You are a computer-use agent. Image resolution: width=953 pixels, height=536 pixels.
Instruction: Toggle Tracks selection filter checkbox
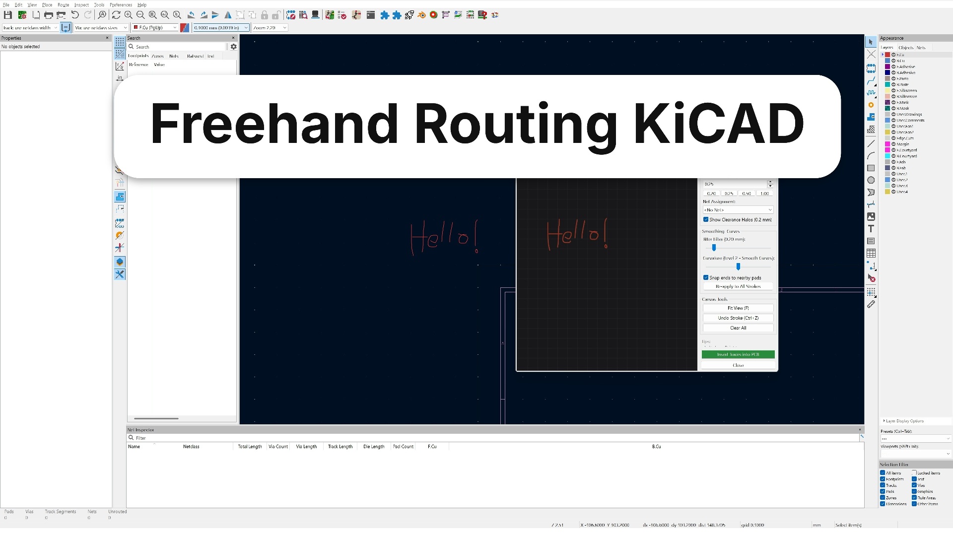coord(883,485)
